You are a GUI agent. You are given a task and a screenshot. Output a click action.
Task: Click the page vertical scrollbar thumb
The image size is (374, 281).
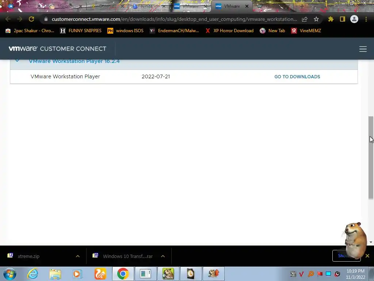click(x=371, y=157)
